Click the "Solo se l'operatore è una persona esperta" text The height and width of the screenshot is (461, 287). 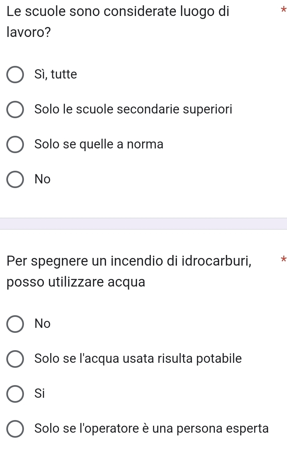pos(151,428)
